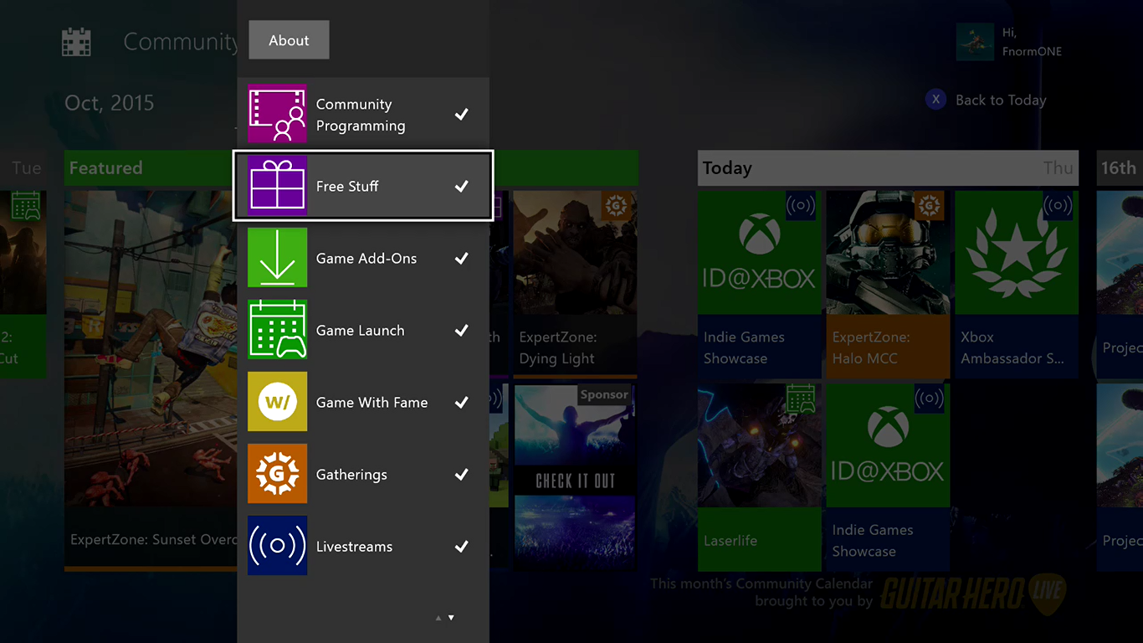The height and width of the screenshot is (643, 1143).
Task: Click the Community page title text
Action: click(180, 42)
